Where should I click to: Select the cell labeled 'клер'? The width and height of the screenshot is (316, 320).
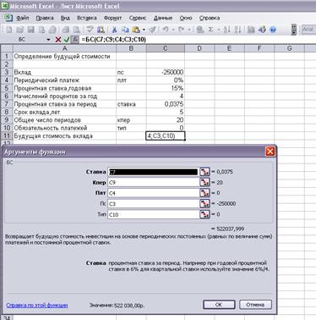tap(131, 120)
